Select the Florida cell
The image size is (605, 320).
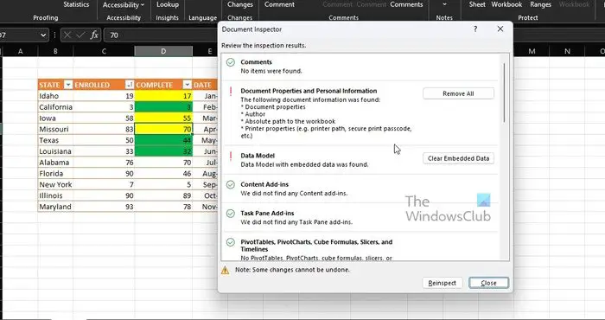(x=55, y=173)
